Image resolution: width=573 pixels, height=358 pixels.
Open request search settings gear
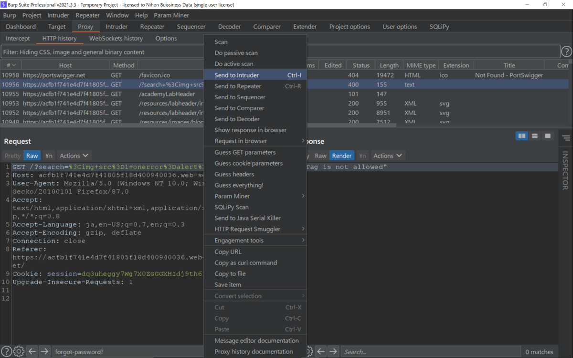coord(19,351)
